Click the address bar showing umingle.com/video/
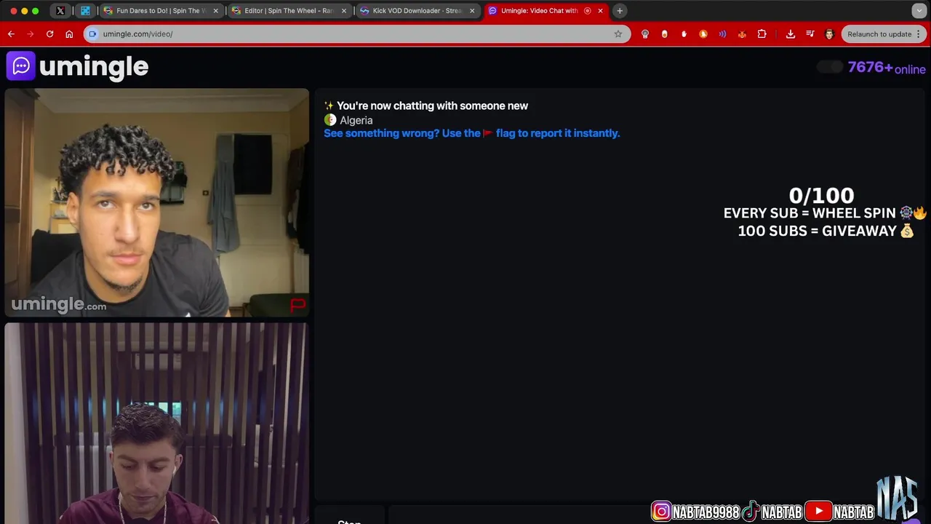This screenshot has height=524, width=931. 356,34
